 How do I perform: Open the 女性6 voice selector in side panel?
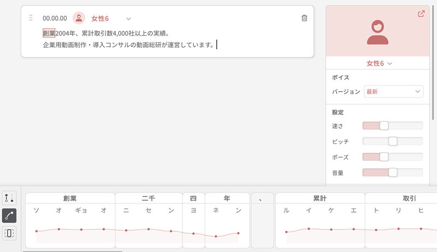point(380,64)
